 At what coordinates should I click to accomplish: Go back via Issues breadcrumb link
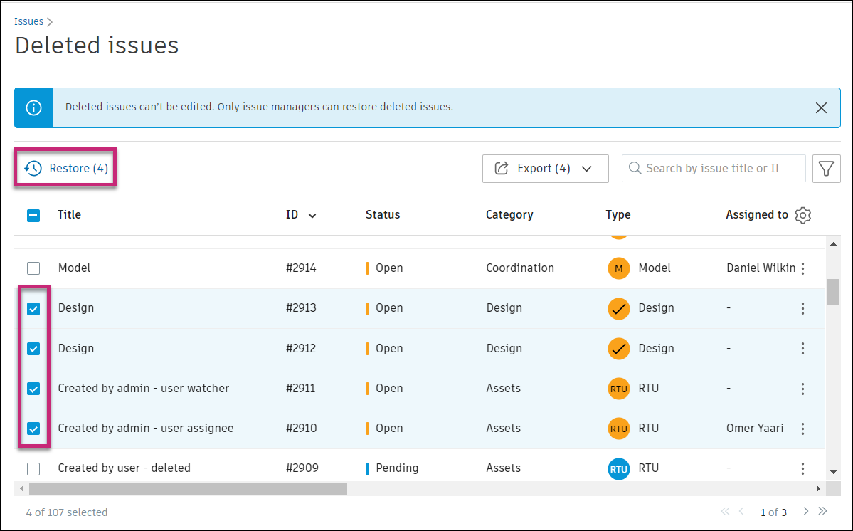click(29, 22)
